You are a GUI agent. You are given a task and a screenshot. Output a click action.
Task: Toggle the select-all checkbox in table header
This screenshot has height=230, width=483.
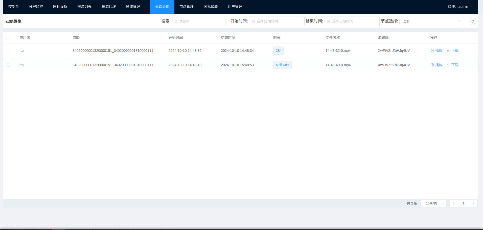tap(7, 38)
